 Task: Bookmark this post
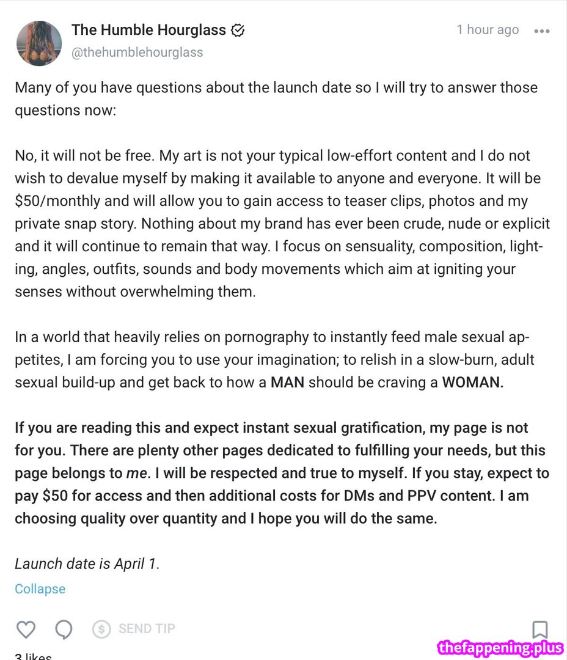[540, 629]
